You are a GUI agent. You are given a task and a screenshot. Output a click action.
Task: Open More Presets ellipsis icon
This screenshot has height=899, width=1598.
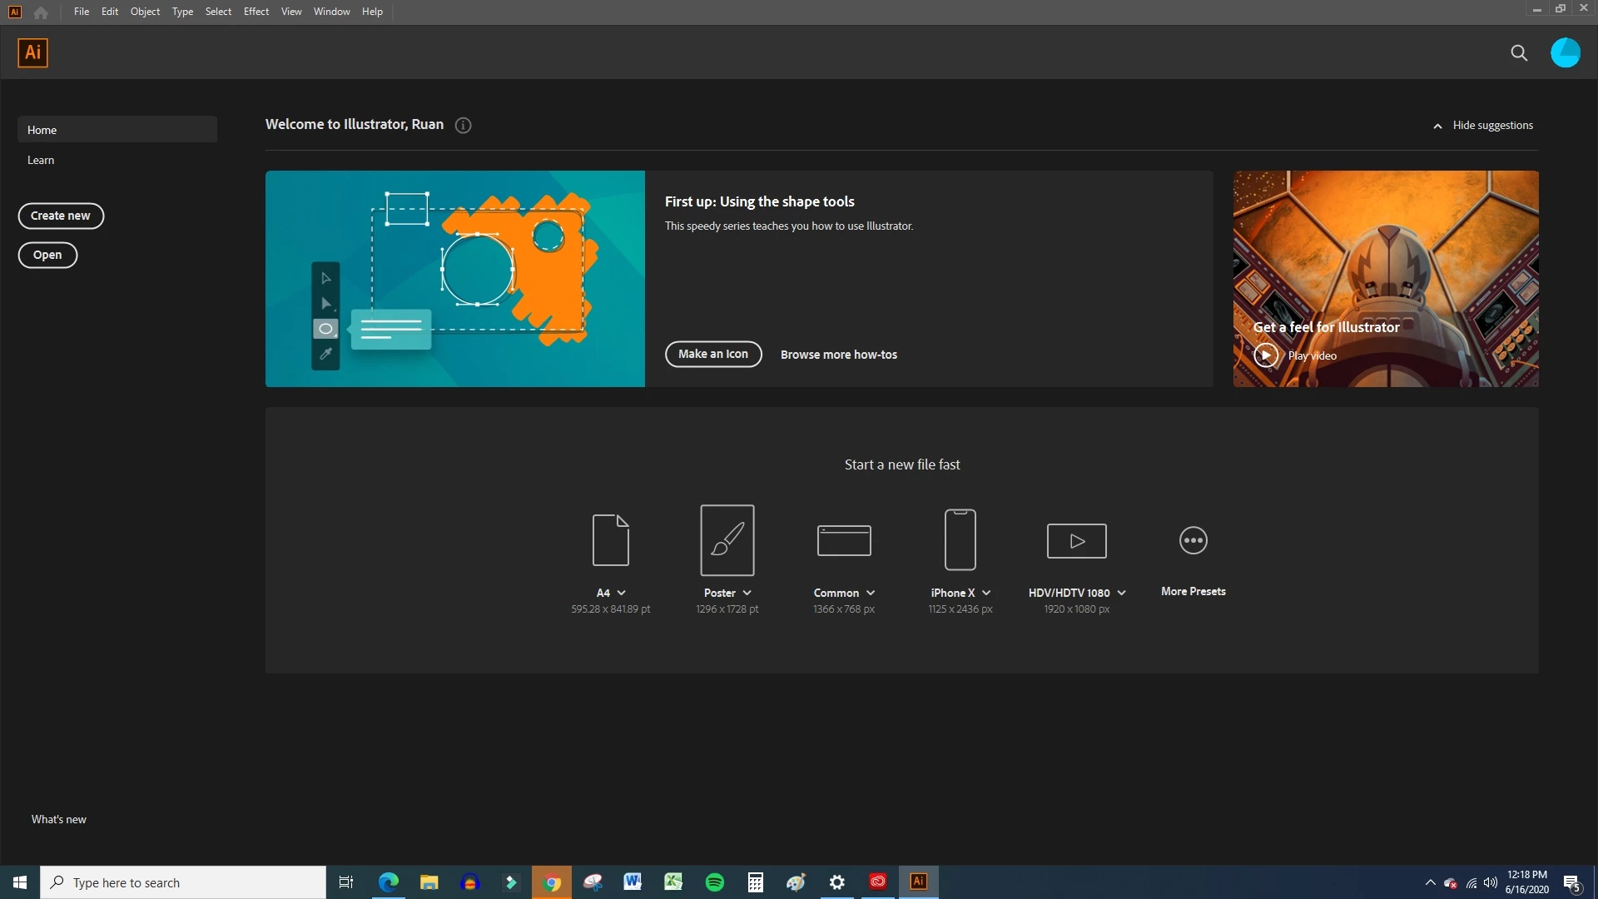click(x=1193, y=540)
